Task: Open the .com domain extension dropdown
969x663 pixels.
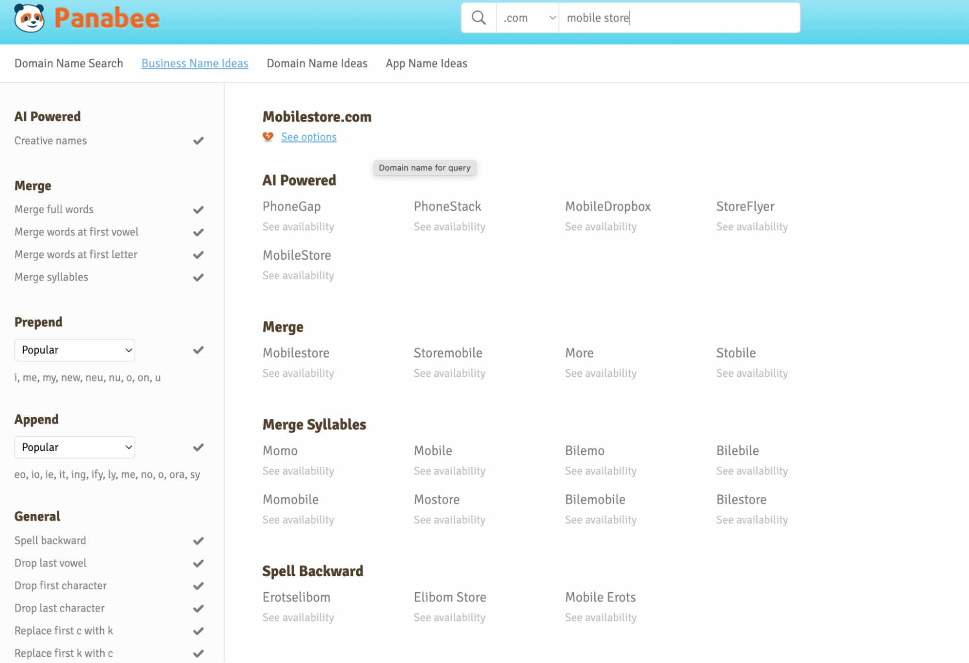Action: [x=528, y=18]
